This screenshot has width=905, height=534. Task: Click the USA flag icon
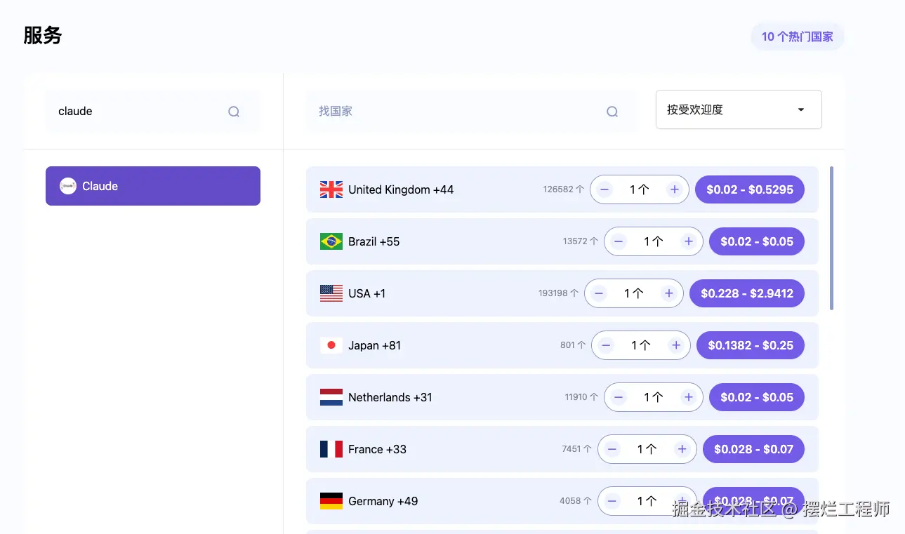point(331,293)
